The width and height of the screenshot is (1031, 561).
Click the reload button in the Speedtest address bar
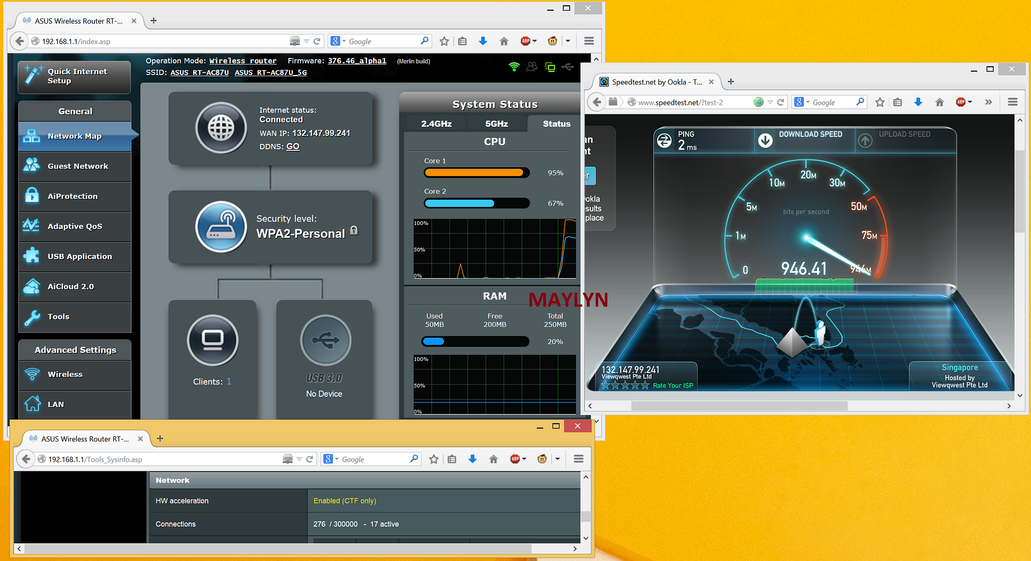[781, 102]
